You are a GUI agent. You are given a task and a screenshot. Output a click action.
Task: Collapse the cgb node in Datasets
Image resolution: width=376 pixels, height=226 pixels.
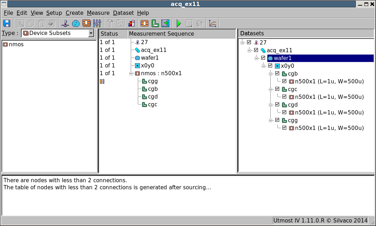270,74
